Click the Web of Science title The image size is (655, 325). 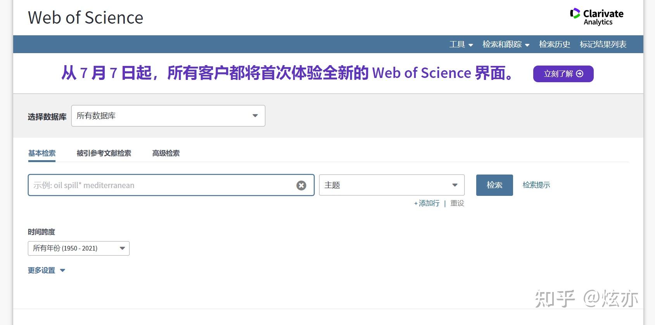(x=86, y=18)
